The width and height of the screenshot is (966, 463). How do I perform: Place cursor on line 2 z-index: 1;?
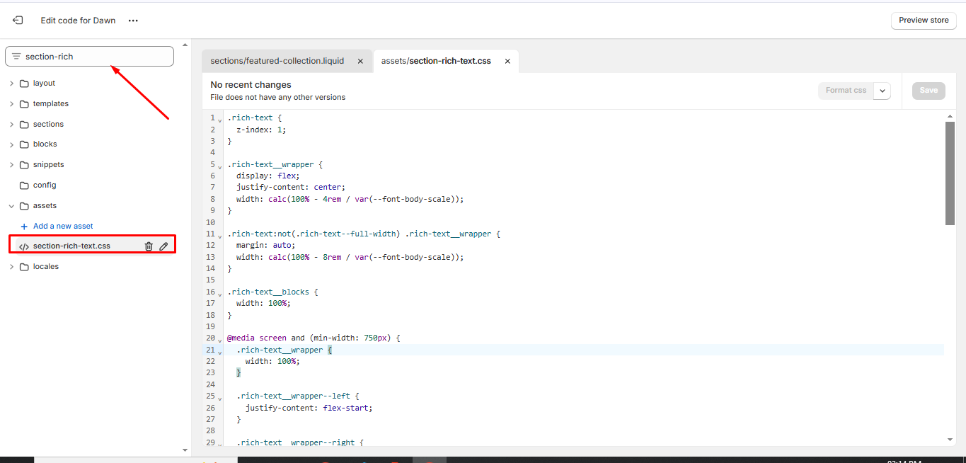pyautogui.click(x=261, y=130)
